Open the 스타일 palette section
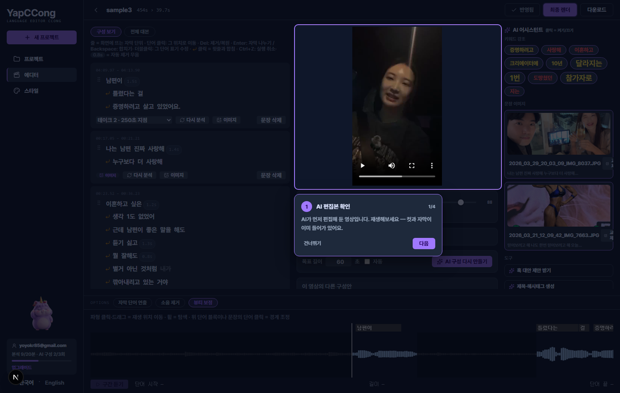Viewport: 620px width, 393px height. (x=42, y=91)
